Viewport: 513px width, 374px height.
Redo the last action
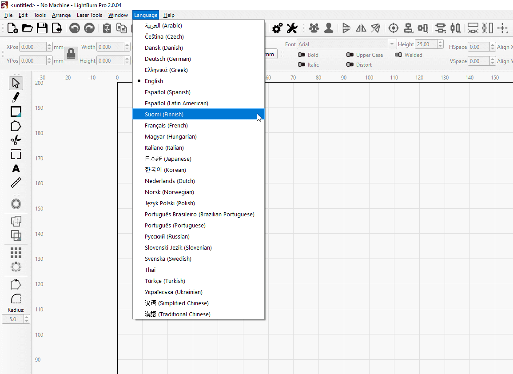click(x=89, y=28)
